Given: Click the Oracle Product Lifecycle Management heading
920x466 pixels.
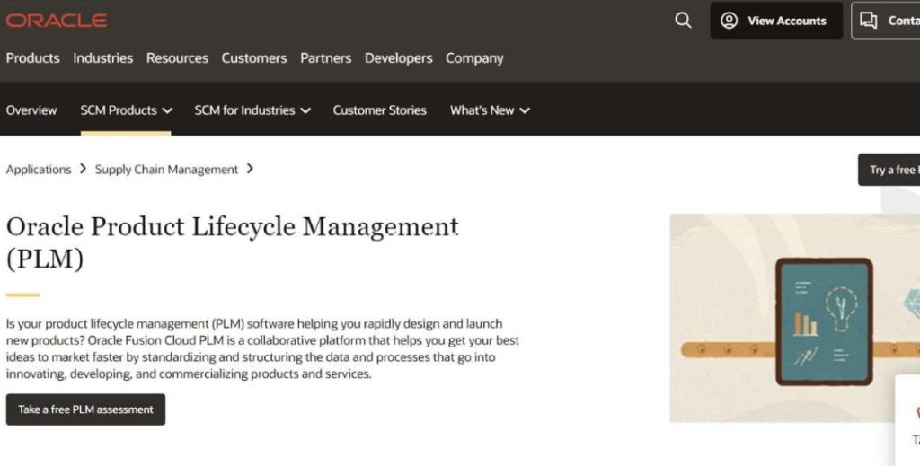Looking at the screenshot, I should click(x=233, y=242).
